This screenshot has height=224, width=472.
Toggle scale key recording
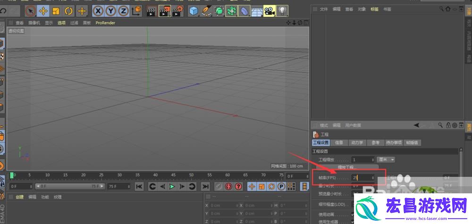pos(261,187)
